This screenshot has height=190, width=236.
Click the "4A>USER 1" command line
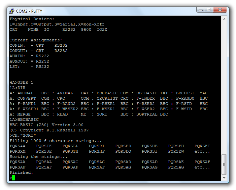click(21, 82)
